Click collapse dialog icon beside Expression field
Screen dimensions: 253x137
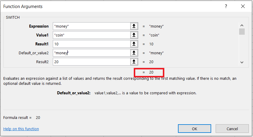134,26
